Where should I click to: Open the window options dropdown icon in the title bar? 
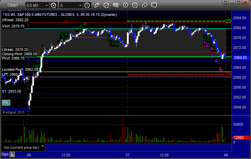pyautogui.click(x=226, y=2)
